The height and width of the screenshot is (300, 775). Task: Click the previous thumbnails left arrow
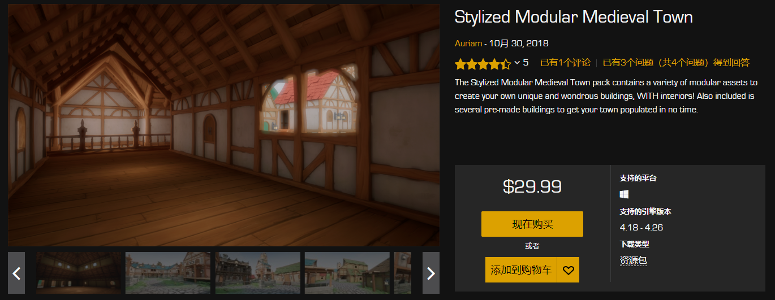pyautogui.click(x=16, y=273)
